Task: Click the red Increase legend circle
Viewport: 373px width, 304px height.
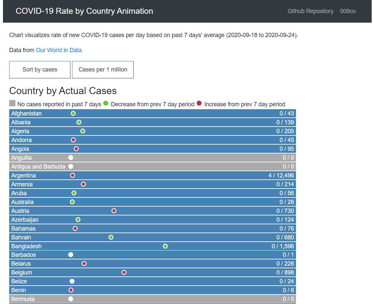Action: coord(199,103)
